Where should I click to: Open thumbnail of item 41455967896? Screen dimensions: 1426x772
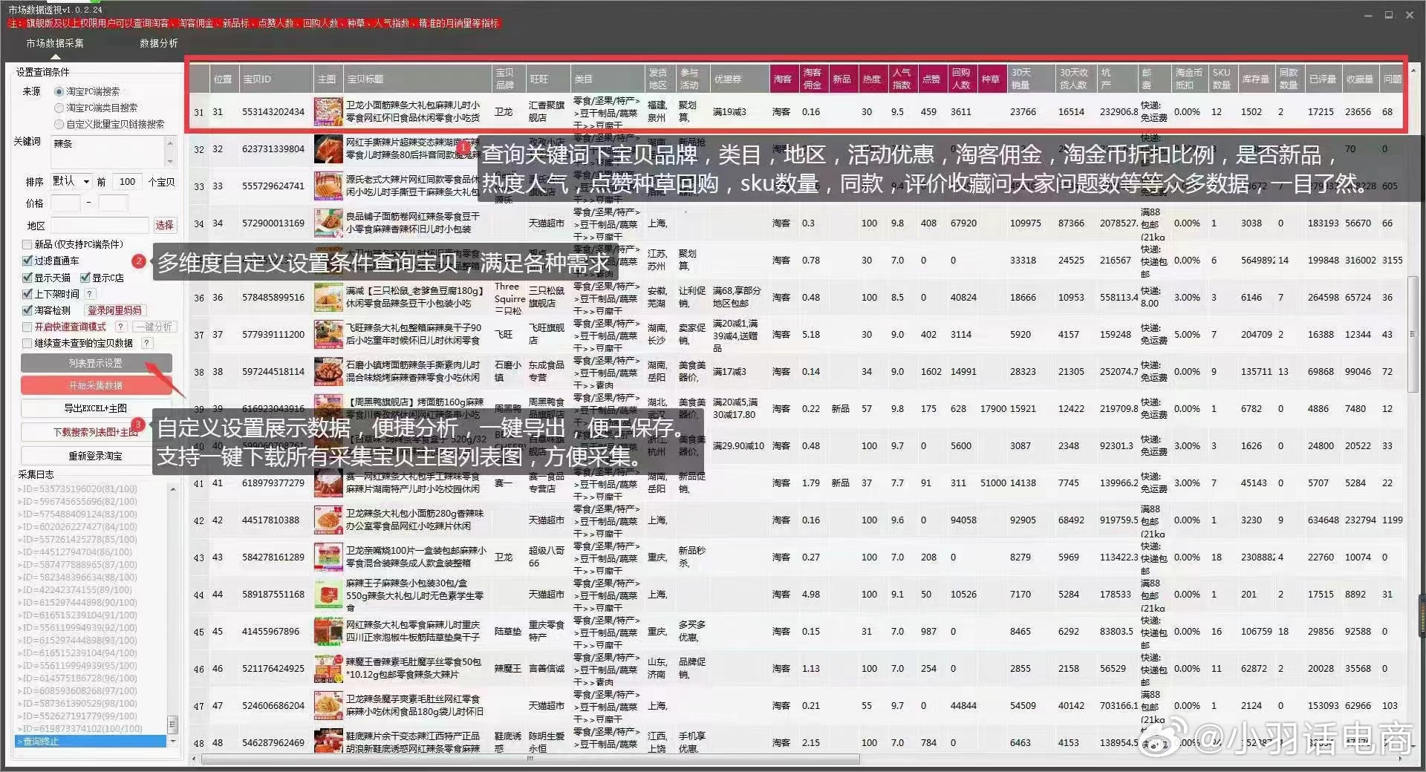(x=328, y=632)
